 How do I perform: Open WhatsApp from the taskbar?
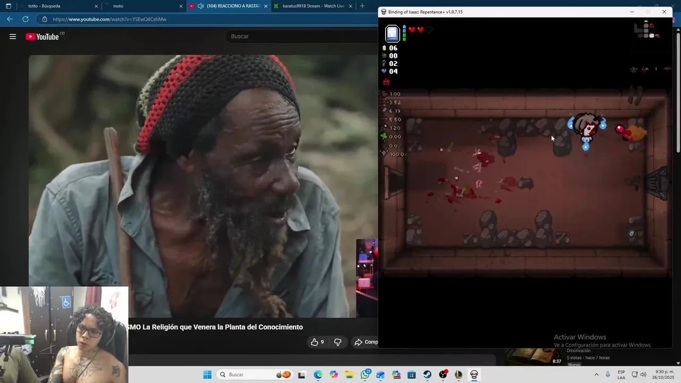(x=365, y=374)
